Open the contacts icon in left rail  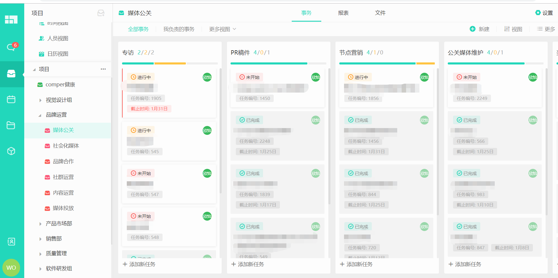pos(11,242)
